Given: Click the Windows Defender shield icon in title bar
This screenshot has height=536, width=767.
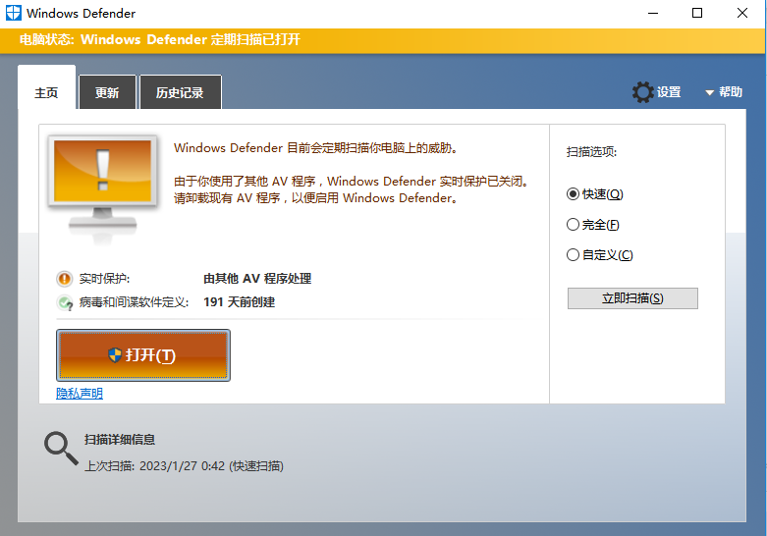Looking at the screenshot, I should 13,13.
